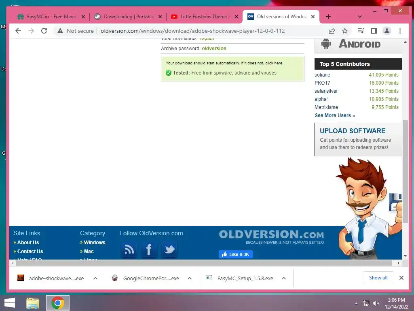This screenshot has width=414, height=311.
Task: Expand options for GoogleChromePor download
Action: (x=190, y=278)
